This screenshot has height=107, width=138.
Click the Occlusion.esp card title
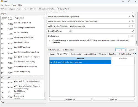(54, 36)
